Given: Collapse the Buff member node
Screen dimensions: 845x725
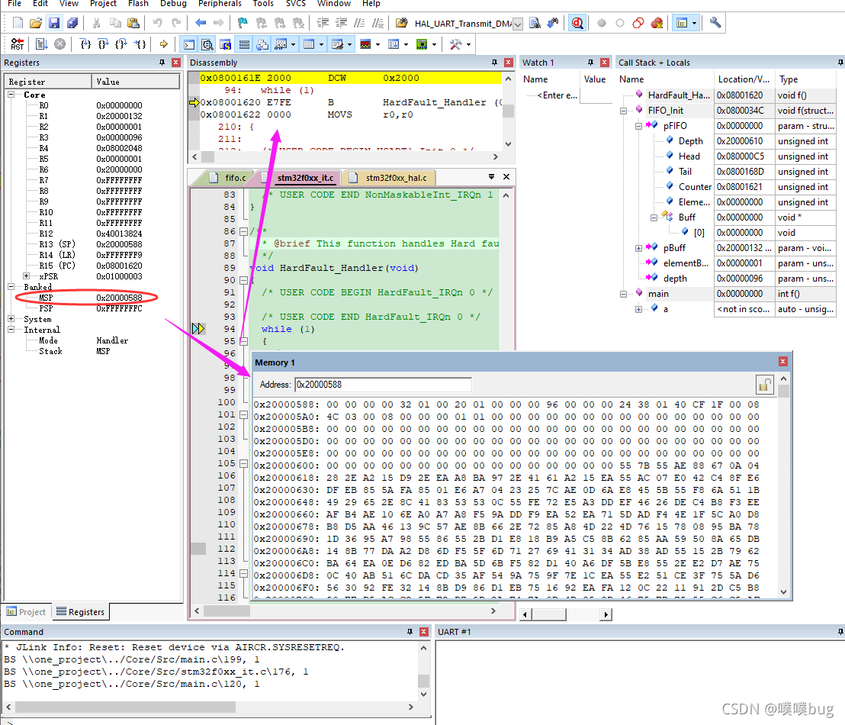Looking at the screenshot, I should click(654, 217).
